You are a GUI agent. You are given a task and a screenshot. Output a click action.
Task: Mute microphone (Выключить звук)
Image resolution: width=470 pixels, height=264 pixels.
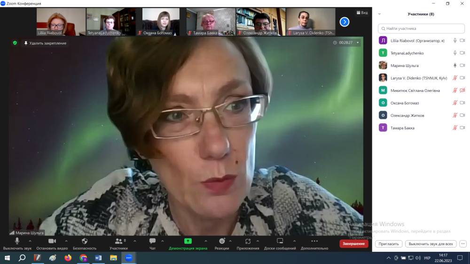(17, 241)
